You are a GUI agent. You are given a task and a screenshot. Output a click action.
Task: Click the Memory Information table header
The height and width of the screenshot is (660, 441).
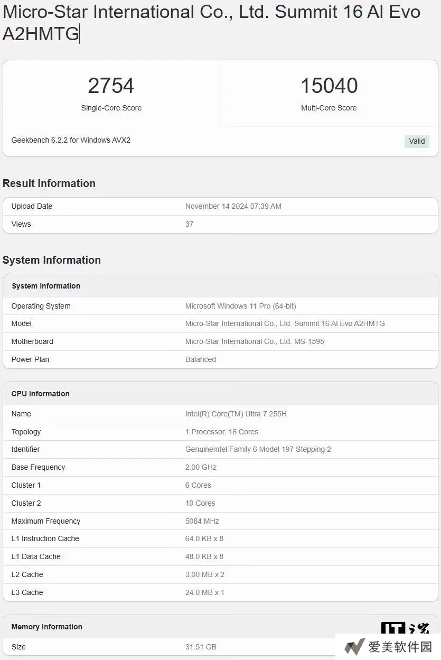pos(47,627)
